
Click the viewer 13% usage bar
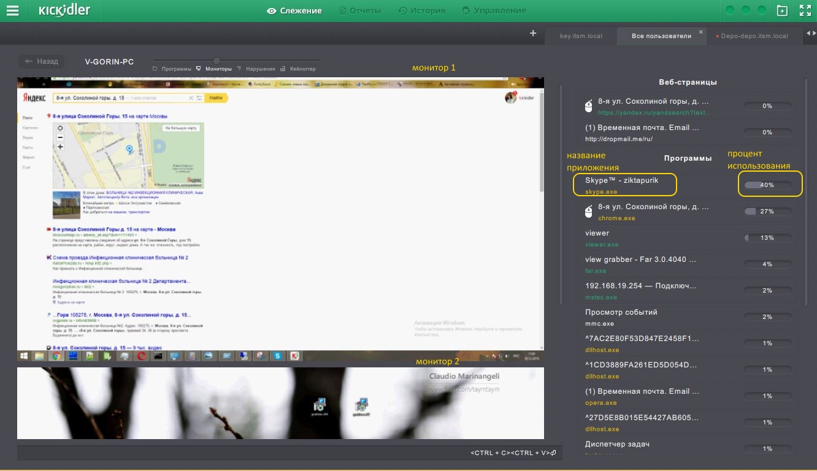[767, 238]
